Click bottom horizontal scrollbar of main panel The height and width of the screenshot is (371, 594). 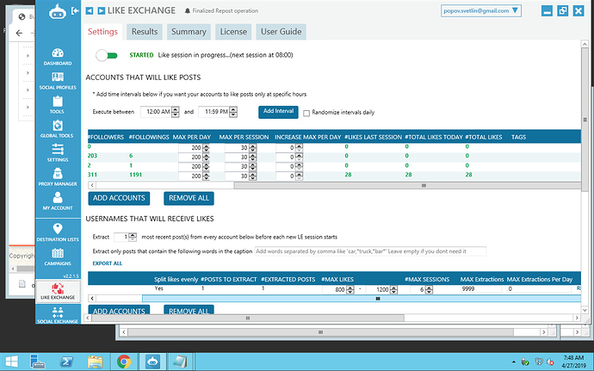pos(248,318)
